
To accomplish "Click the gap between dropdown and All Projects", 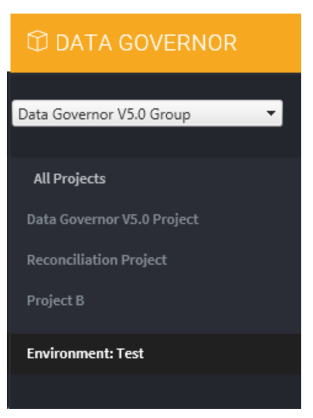I will [x=155, y=142].
